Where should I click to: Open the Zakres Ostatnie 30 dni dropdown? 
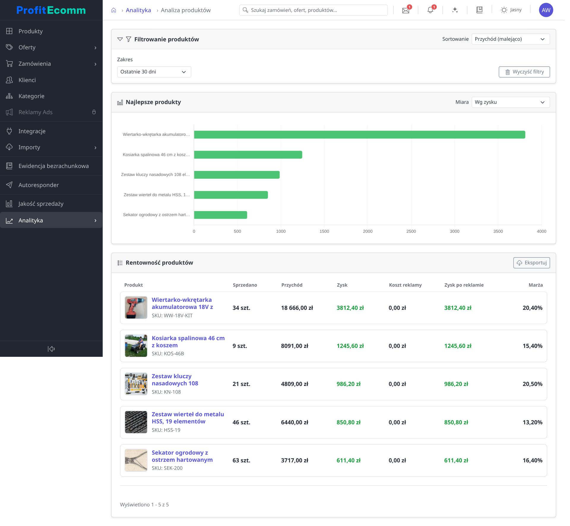154,72
